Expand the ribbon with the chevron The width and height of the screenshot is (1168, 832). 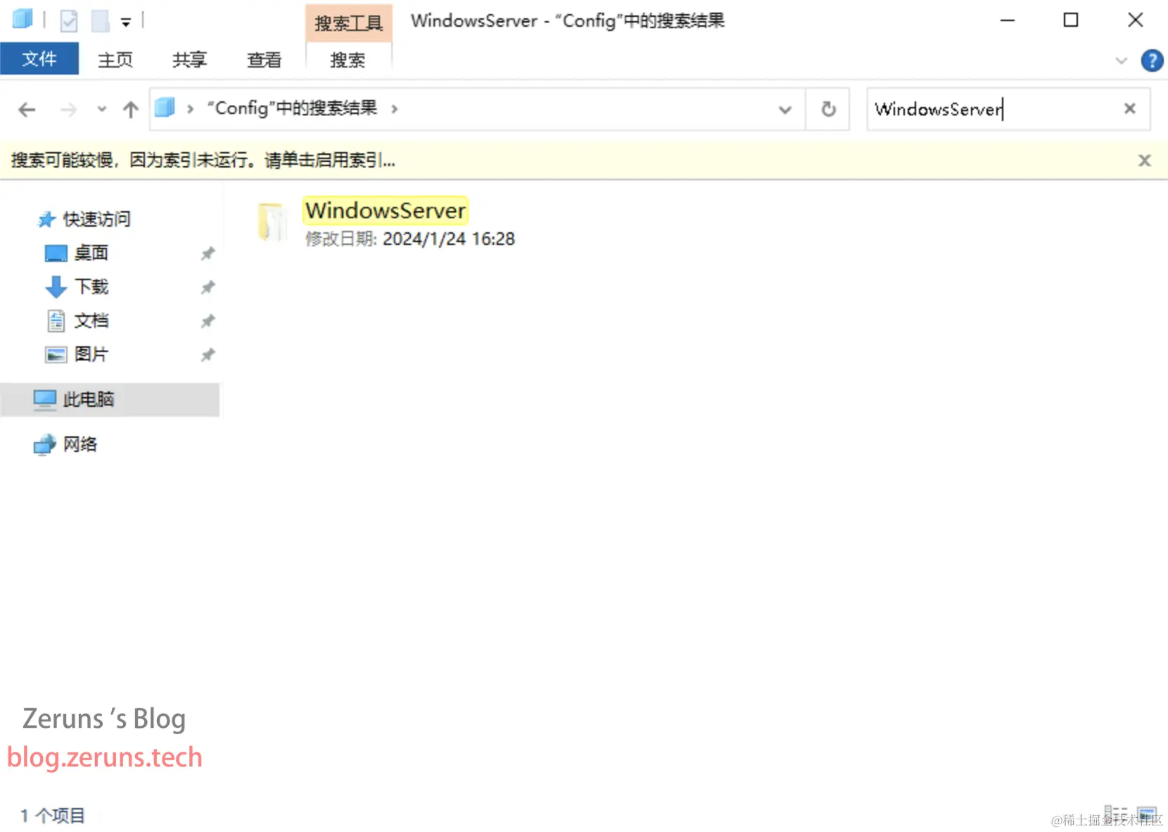tap(1122, 61)
